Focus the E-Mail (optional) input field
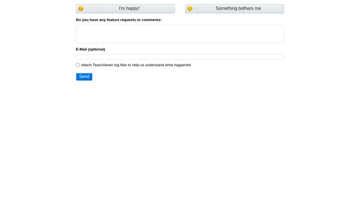 pyautogui.click(x=180, y=57)
